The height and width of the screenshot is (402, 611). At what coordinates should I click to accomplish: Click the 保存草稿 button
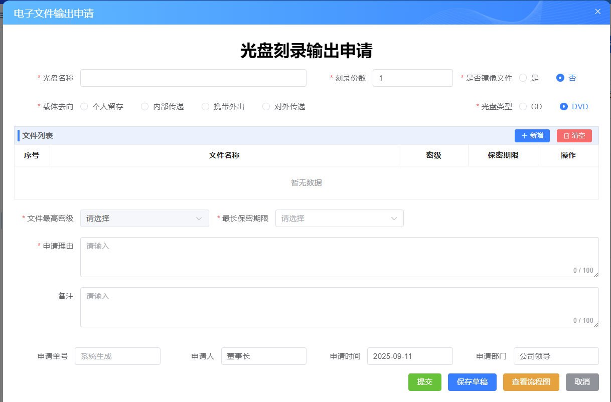tap(472, 382)
